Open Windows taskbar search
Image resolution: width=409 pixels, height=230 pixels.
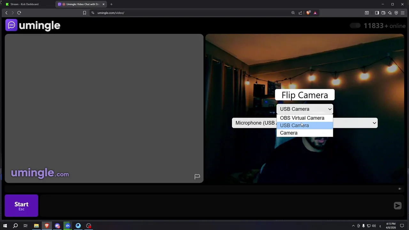coord(15,226)
